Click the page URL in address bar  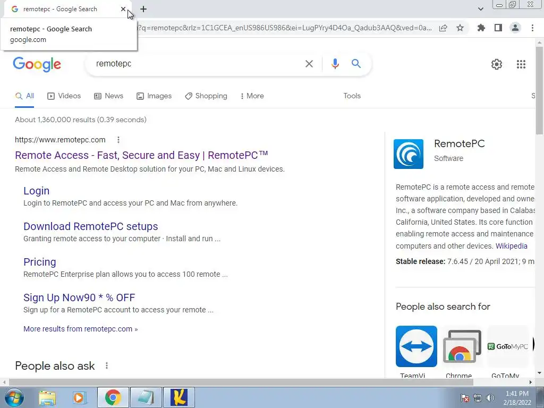(285, 28)
